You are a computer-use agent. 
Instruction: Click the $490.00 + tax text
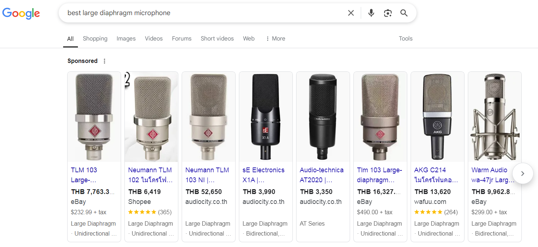click(x=375, y=212)
